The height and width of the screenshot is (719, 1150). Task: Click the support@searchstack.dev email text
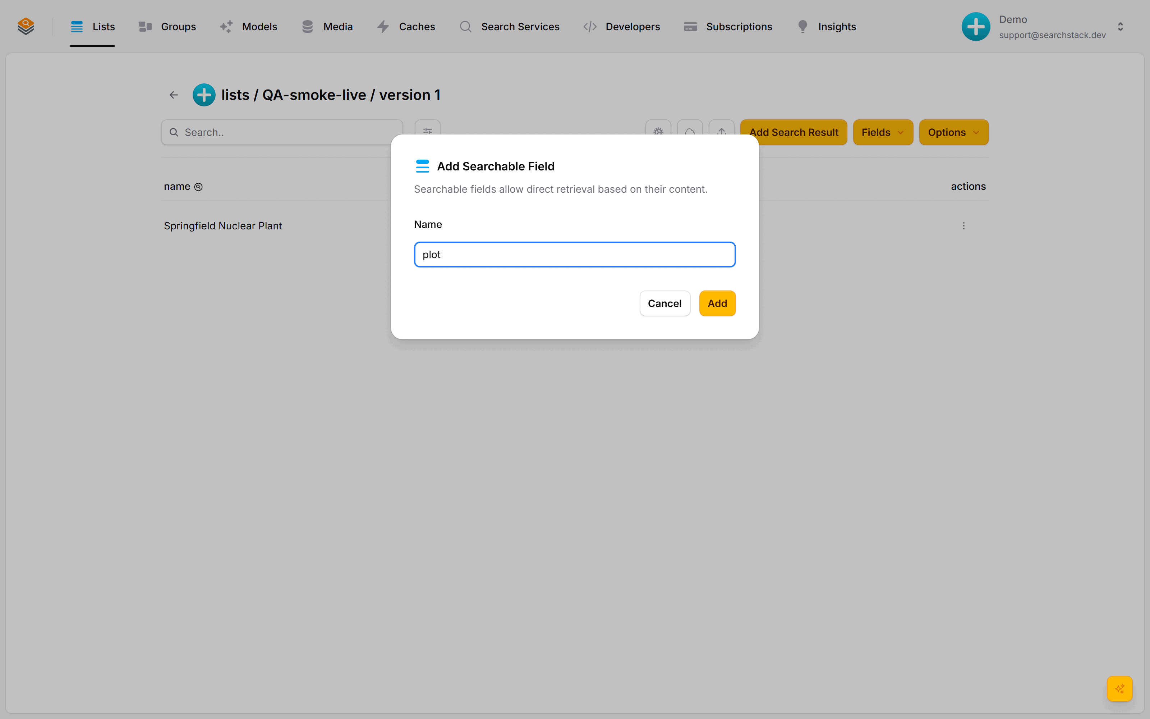1052,35
